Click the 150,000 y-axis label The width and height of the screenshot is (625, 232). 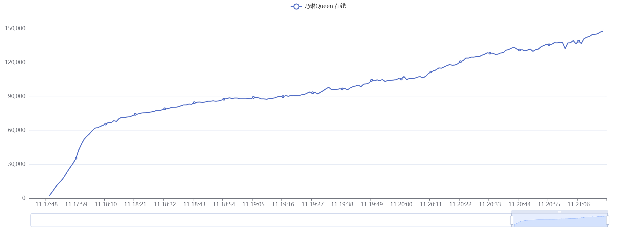pos(15,28)
